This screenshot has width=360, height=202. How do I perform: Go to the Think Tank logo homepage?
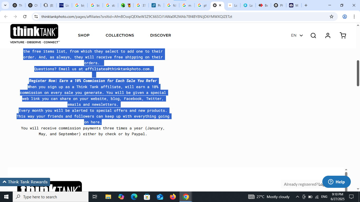tap(35, 34)
